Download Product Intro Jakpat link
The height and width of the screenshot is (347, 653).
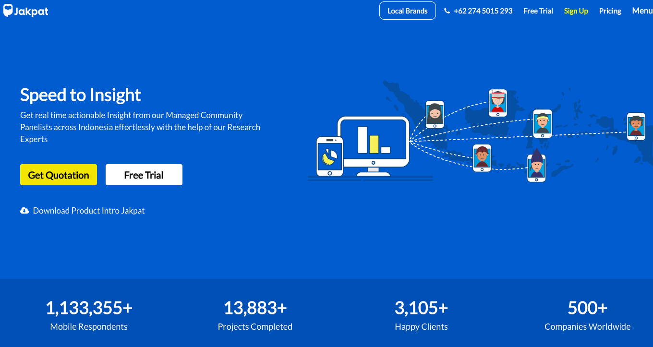coord(88,211)
